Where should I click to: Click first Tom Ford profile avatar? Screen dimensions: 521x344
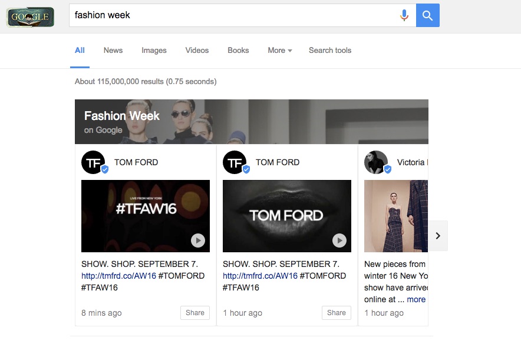(93, 162)
